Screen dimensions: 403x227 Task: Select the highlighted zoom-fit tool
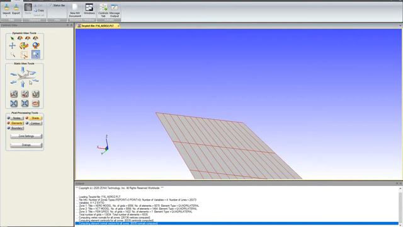(x=36, y=54)
